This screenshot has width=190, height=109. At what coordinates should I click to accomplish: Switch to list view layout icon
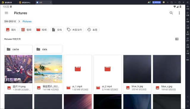(x=177, y=39)
